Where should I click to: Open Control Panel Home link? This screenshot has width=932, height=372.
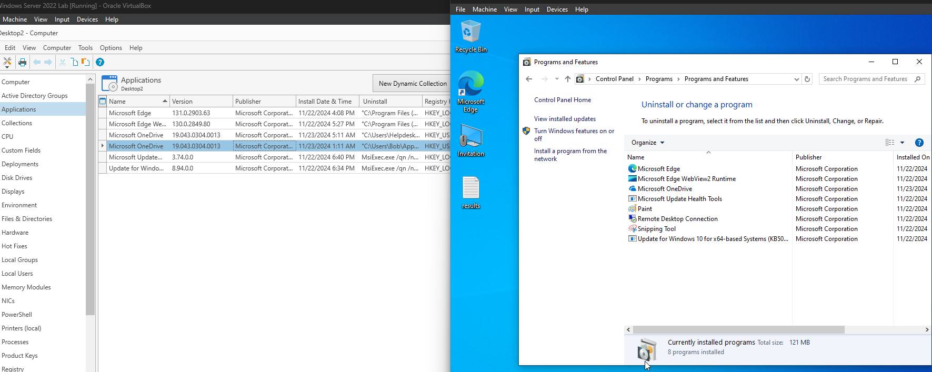tap(563, 100)
